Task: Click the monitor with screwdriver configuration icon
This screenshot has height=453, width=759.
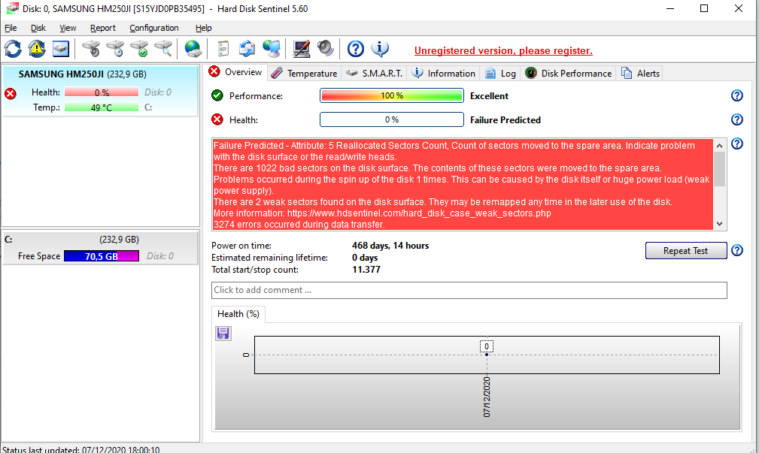Action: click(x=302, y=49)
